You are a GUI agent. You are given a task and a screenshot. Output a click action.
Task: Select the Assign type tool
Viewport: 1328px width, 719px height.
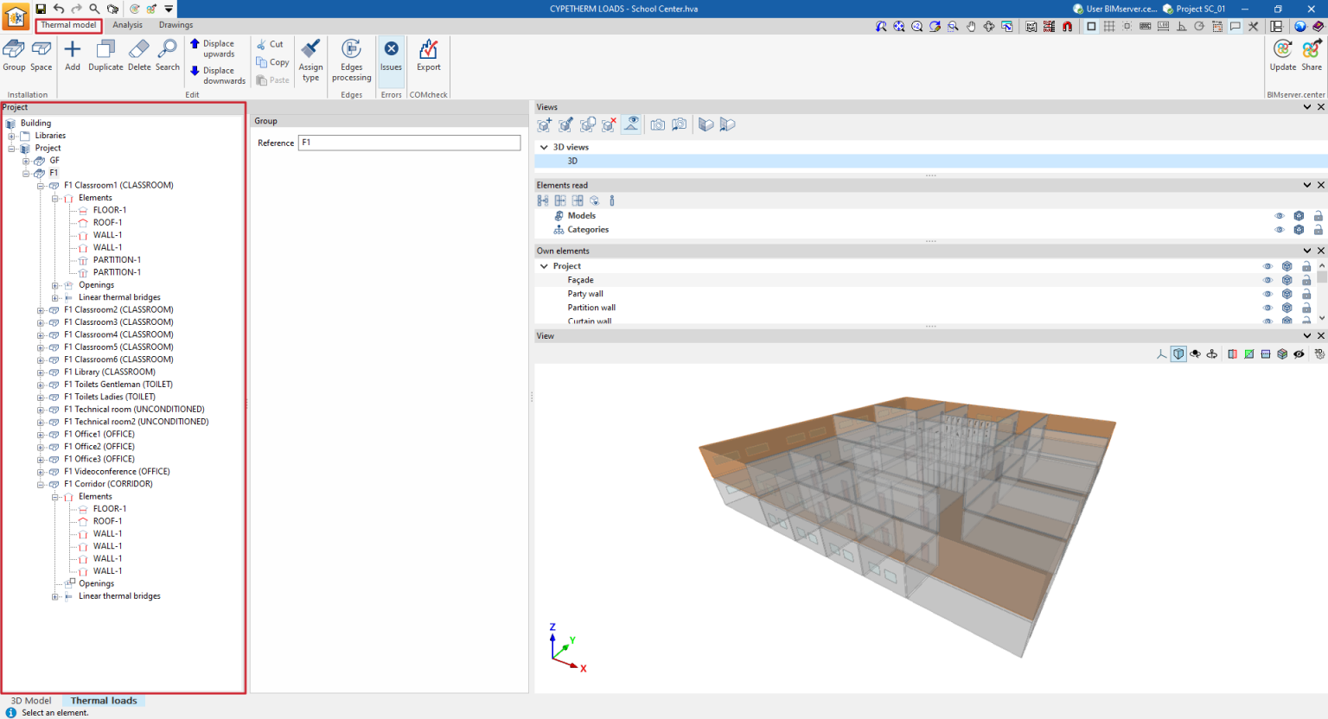(x=310, y=60)
